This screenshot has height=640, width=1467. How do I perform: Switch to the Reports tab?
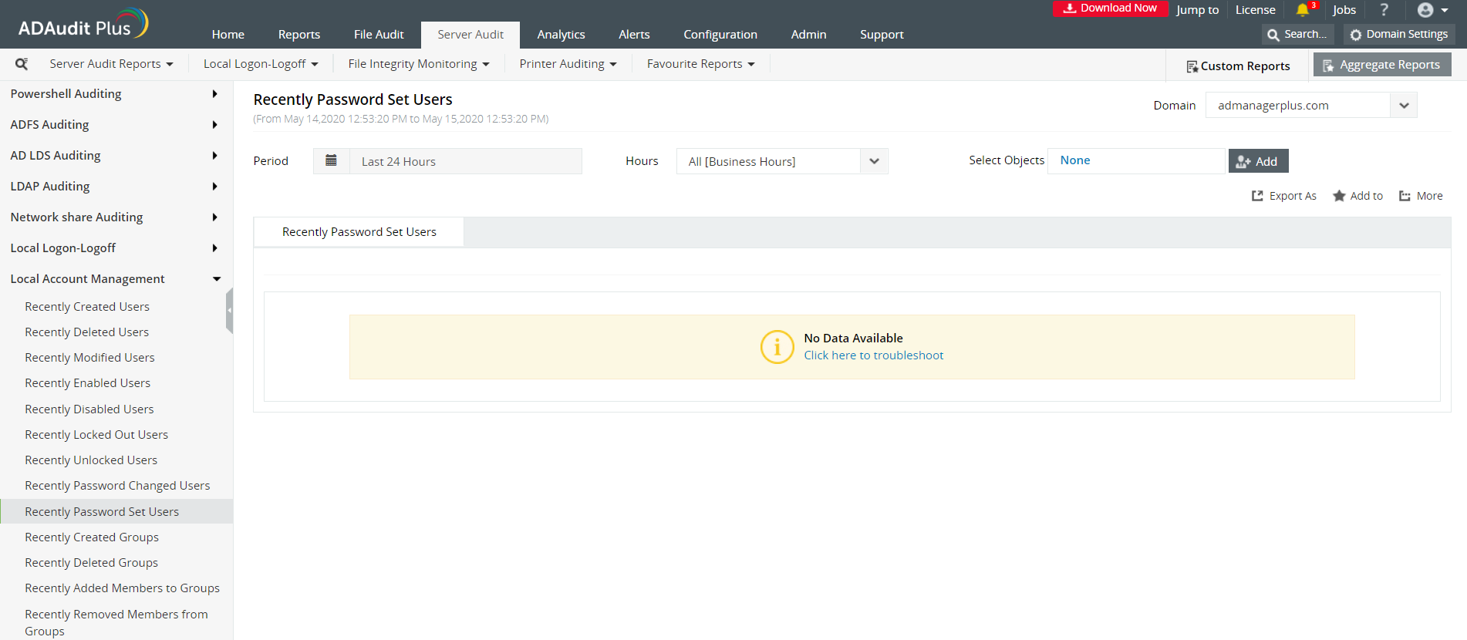299,35
